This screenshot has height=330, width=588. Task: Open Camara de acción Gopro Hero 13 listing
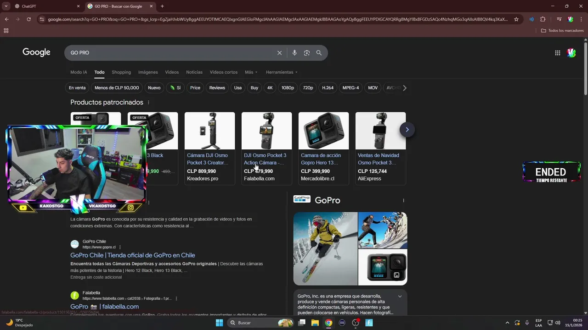click(323, 148)
